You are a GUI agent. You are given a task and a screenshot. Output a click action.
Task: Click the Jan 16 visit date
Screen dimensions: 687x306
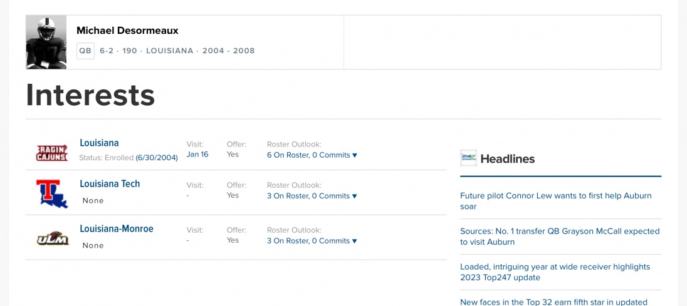coord(197,155)
